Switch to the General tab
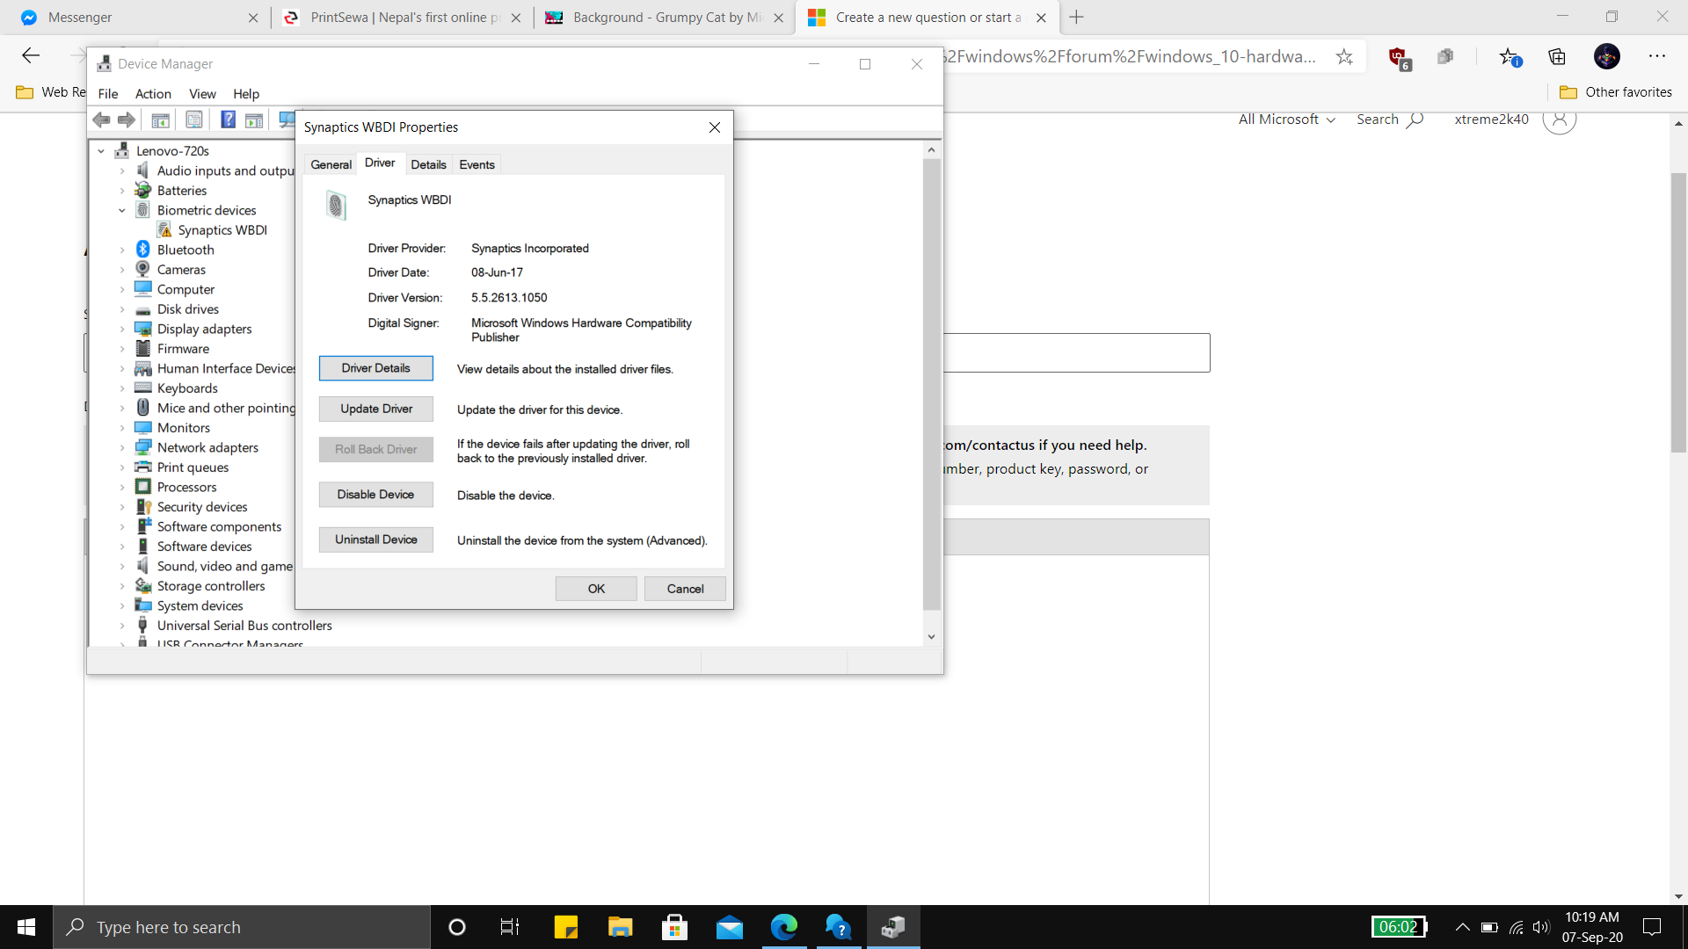The image size is (1688, 949). (x=331, y=164)
